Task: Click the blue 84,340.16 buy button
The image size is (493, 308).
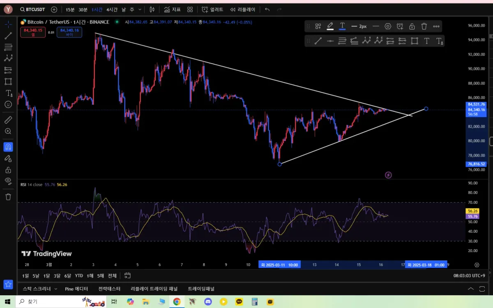Action: [69, 32]
